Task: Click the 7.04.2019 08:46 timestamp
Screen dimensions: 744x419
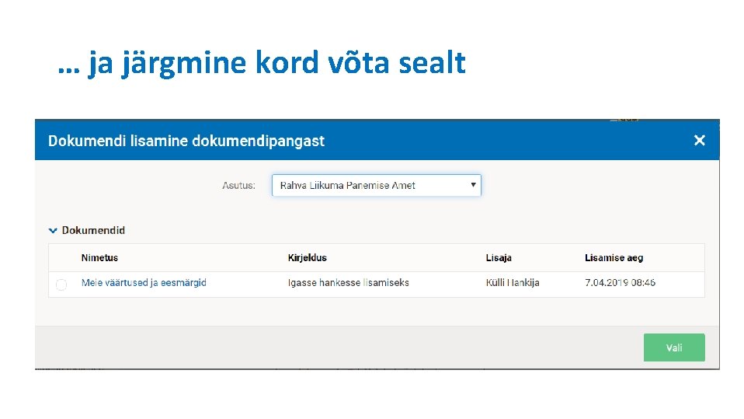Action: 620,283
